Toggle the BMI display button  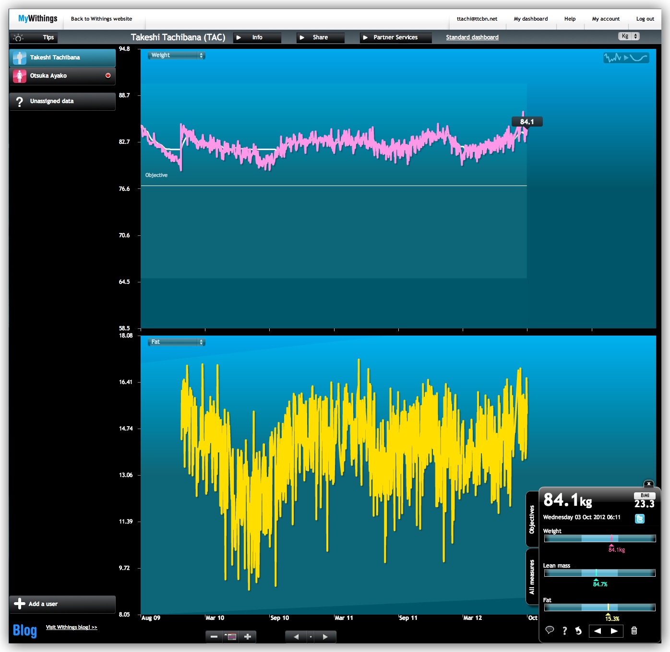(x=645, y=495)
